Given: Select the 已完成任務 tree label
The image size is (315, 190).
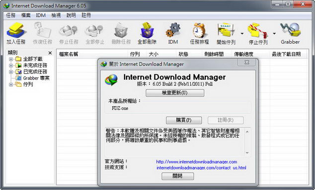Looking at the screenshot, I should 35,71.
